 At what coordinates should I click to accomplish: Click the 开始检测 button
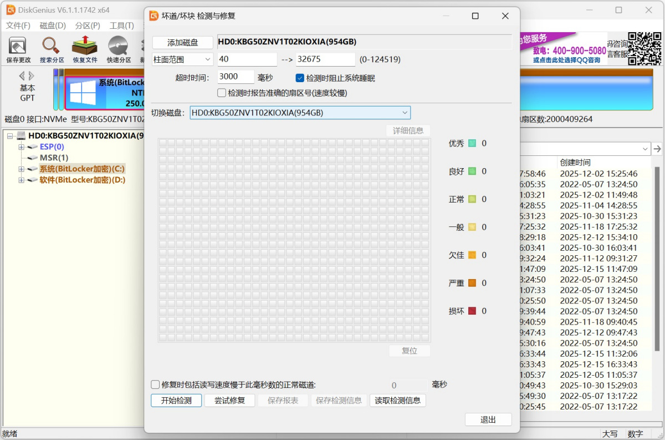click(x=176, y=400)
